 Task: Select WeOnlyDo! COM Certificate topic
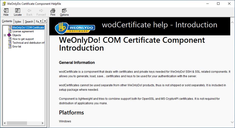coord(28,27)
